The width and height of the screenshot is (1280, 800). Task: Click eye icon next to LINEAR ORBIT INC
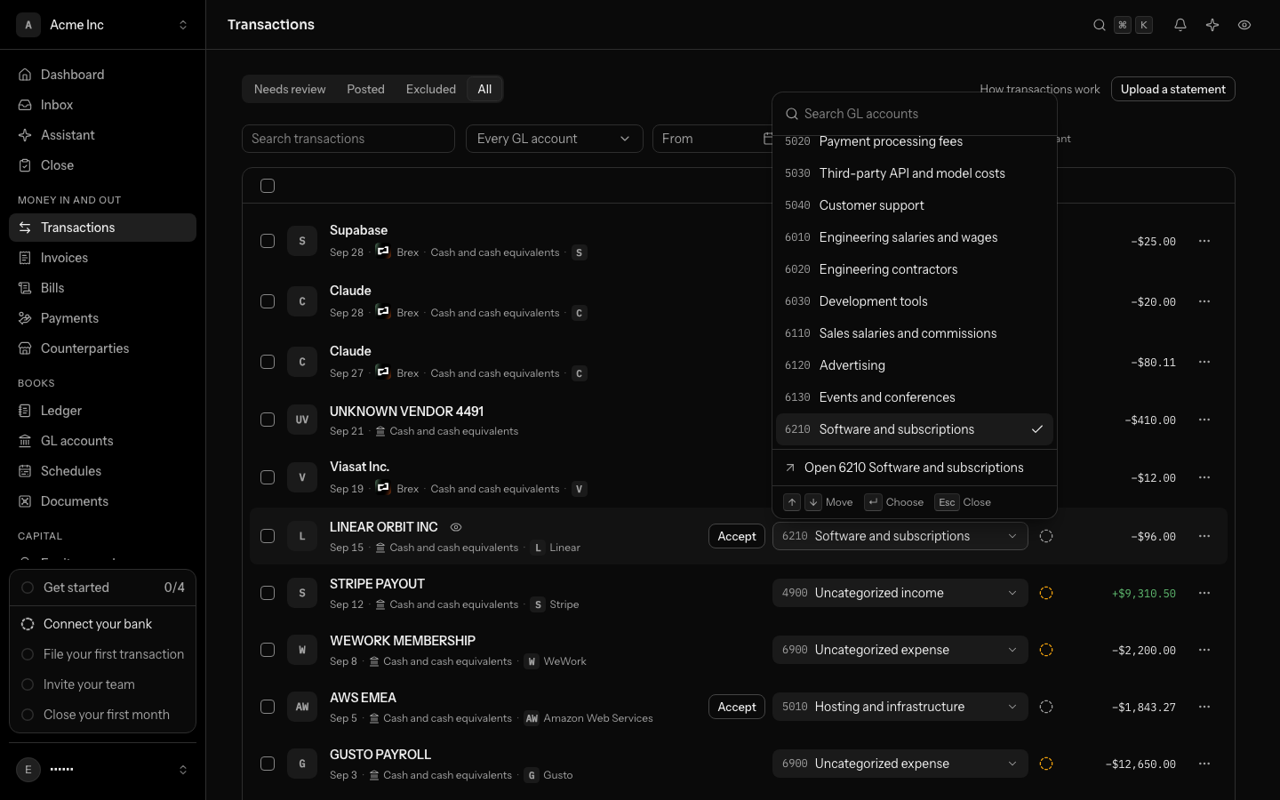point(456,527)
